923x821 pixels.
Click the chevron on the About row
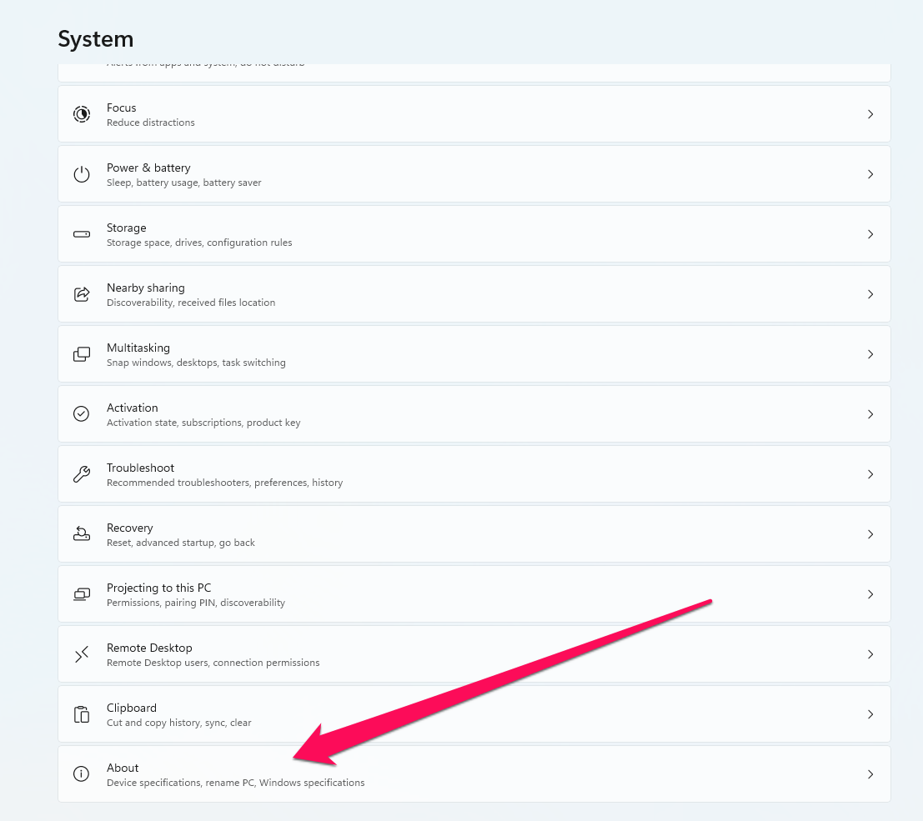(x=870, y=774)
